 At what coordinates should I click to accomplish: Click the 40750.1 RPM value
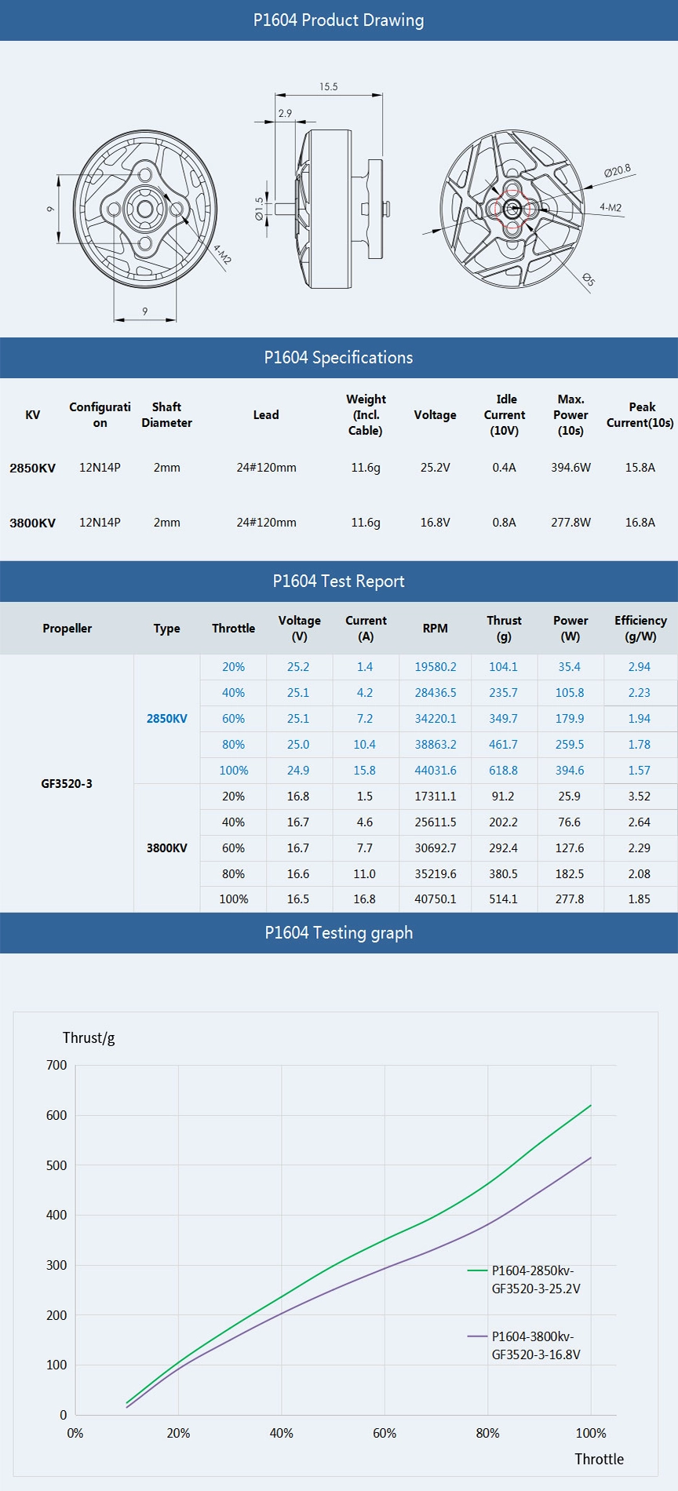pos(436,899)
